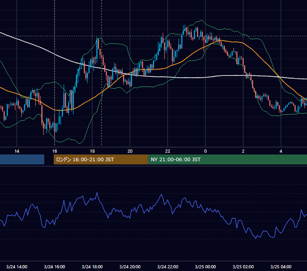
Task: Click the blue session bar left of ロンドン
Action: [x=22, y=159]
